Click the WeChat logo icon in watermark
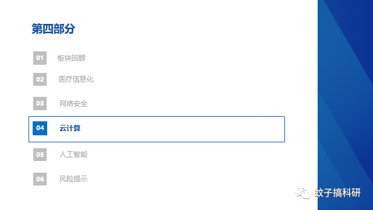This screenshot has height=210, width=373. click(303, 192)
